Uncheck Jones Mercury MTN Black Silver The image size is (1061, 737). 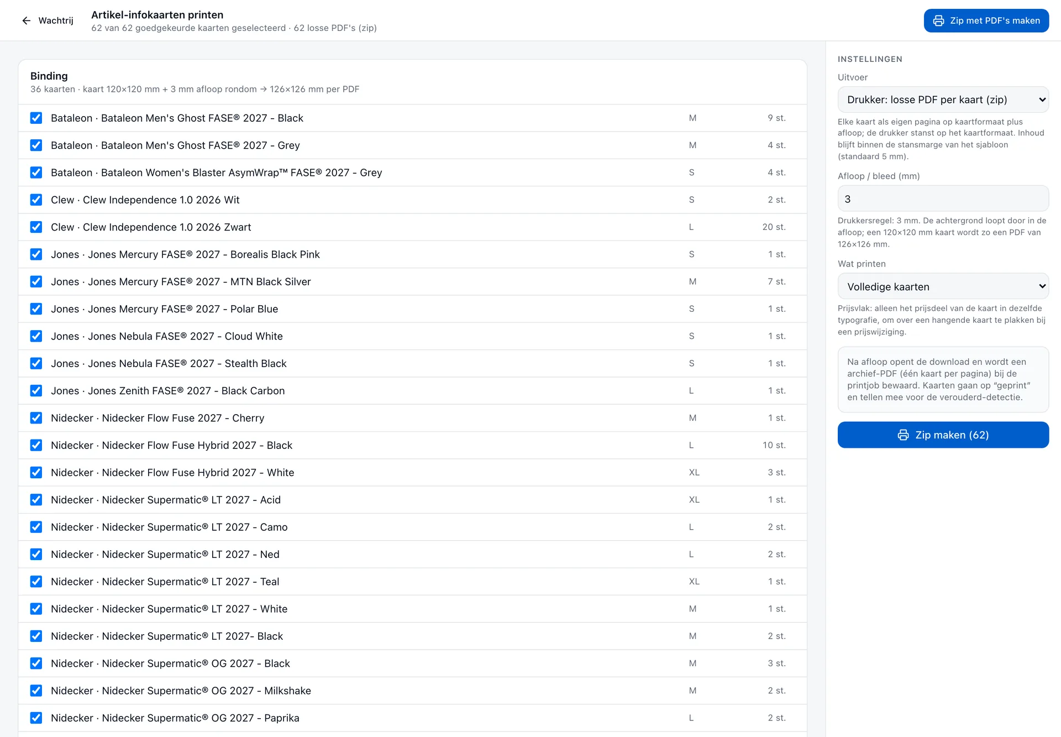(x=36, y=281)
